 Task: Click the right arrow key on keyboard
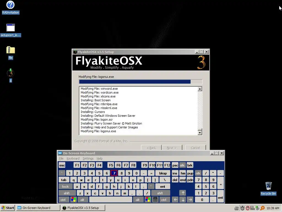tap(190, 200)
